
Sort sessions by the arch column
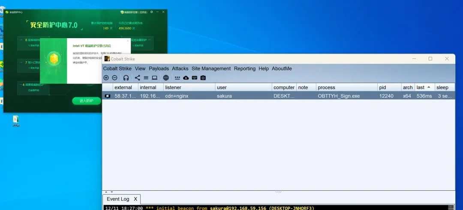(408, 87)
